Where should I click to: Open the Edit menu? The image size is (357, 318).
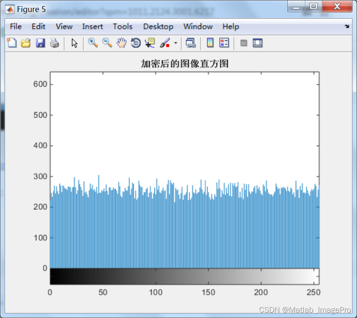(x=38, y=26)
